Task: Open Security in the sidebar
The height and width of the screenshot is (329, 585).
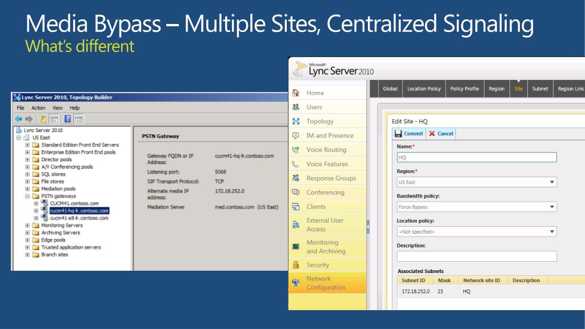Action: 318,265
